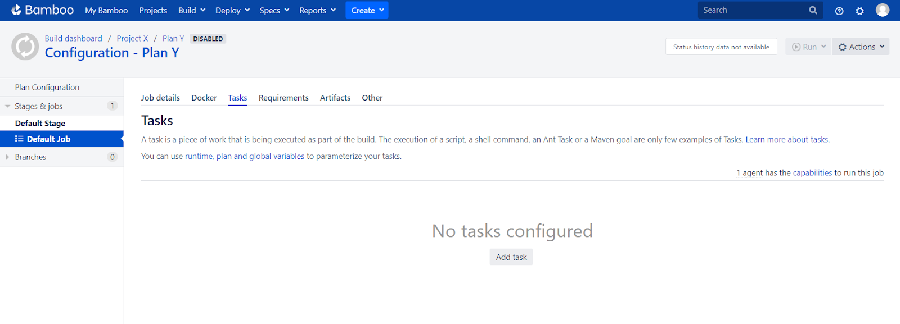Go to My Bamboo
900x324 pixels.
click(106, 10)
